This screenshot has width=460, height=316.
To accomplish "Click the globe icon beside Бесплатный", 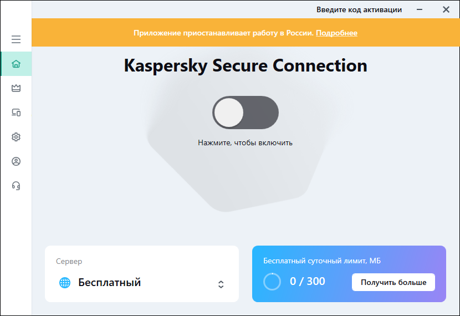I will (x=65, y=283).
